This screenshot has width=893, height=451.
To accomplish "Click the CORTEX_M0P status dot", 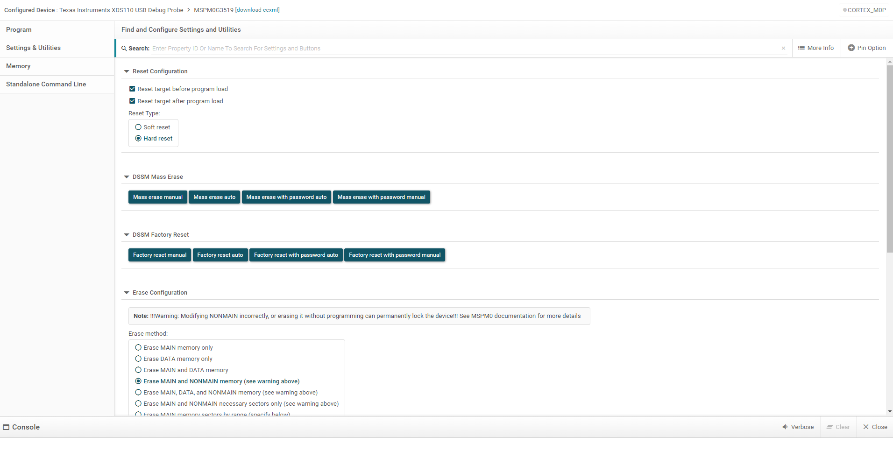I will (x=844, y=10).
